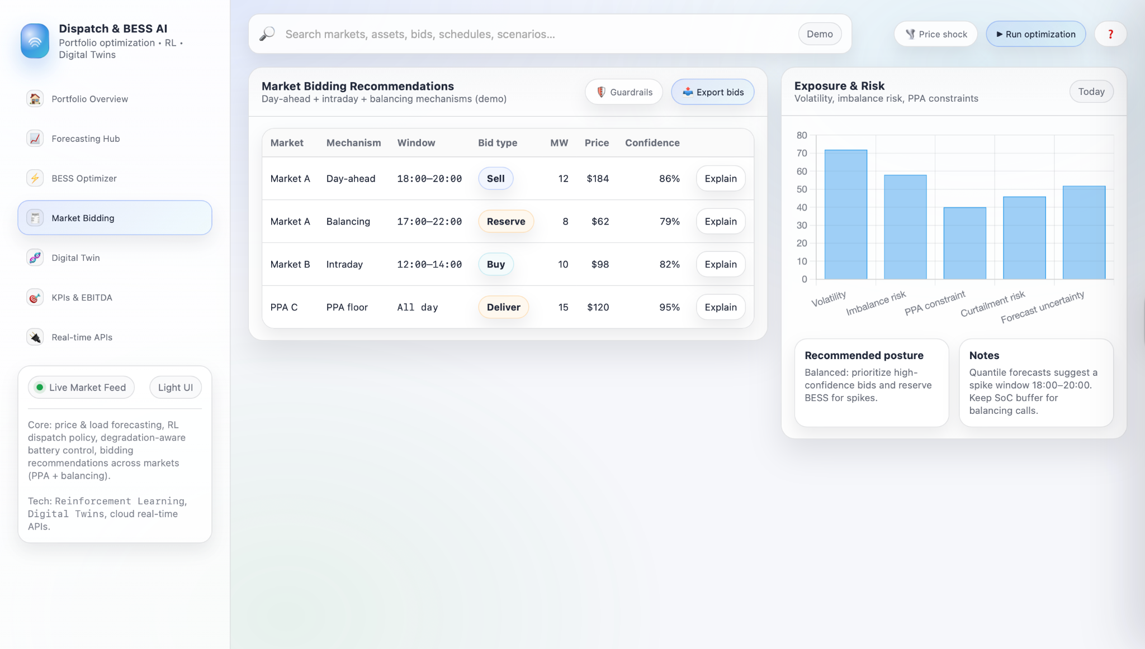Click the Forecasting Hub chart icon

tap(35, 139)
